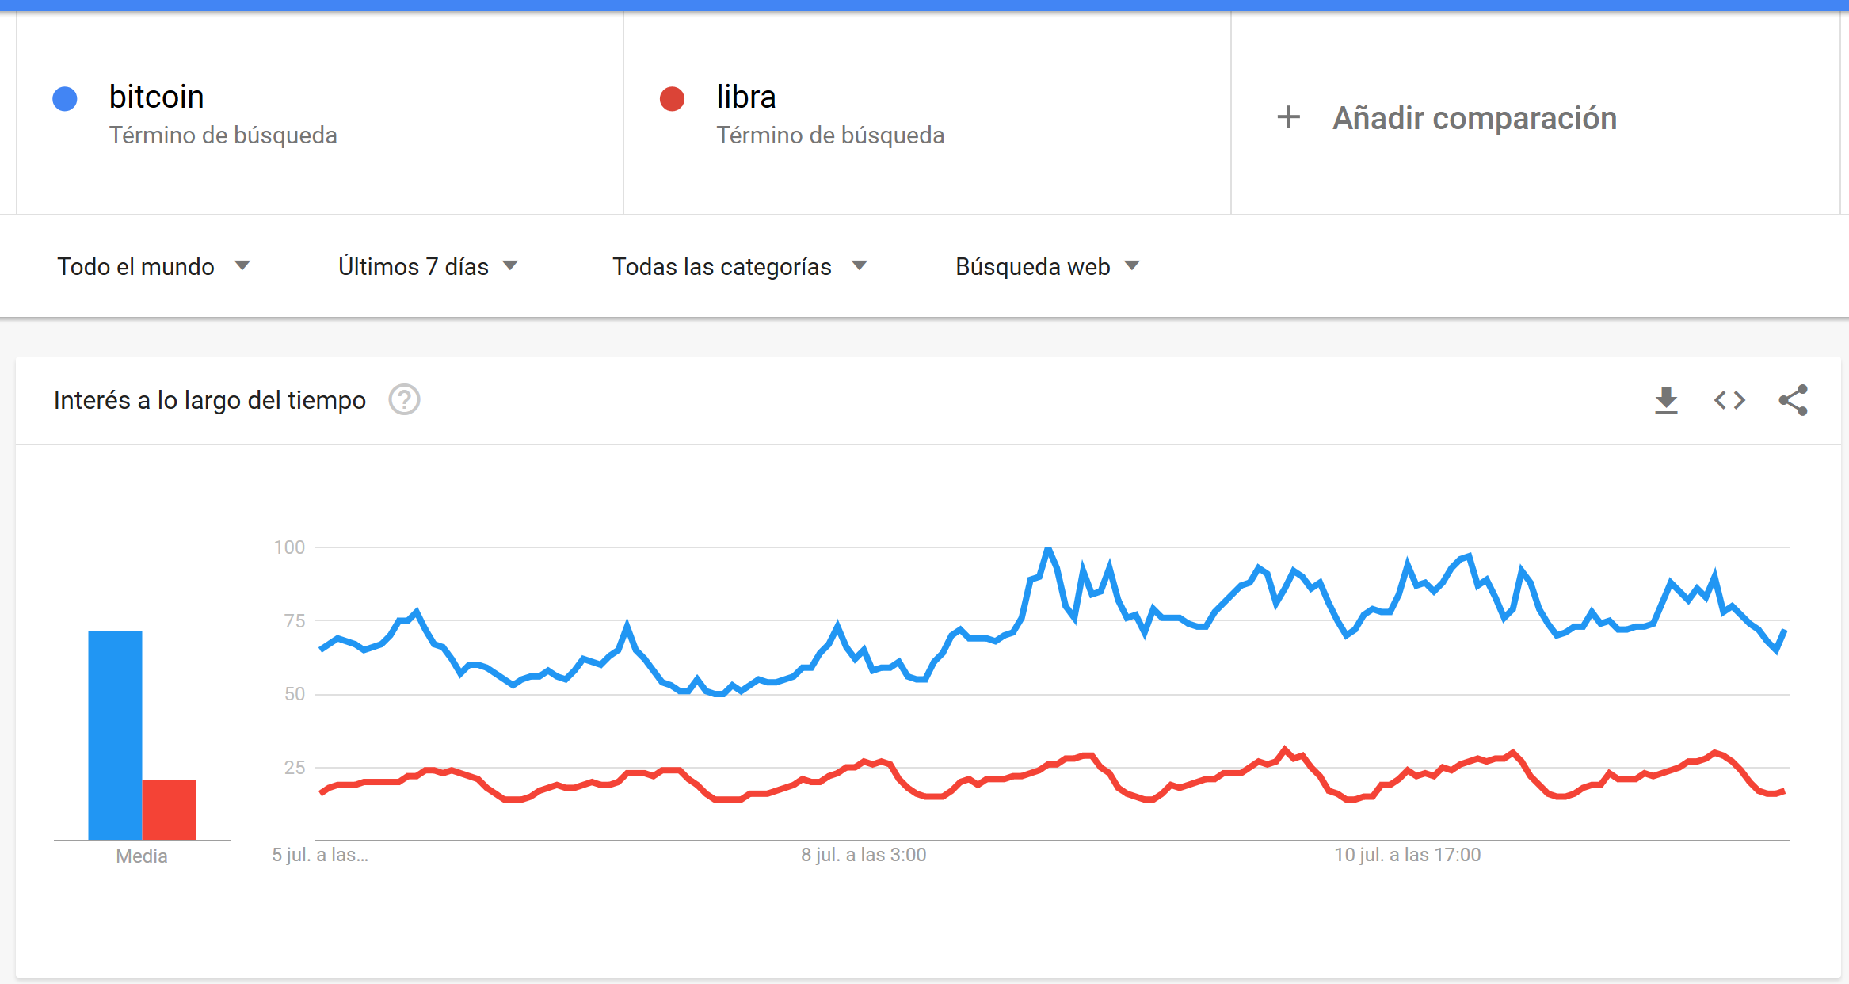Share the interest over time chart
The height and width of the screenshot is (984, 1849).
(1793, 400)
